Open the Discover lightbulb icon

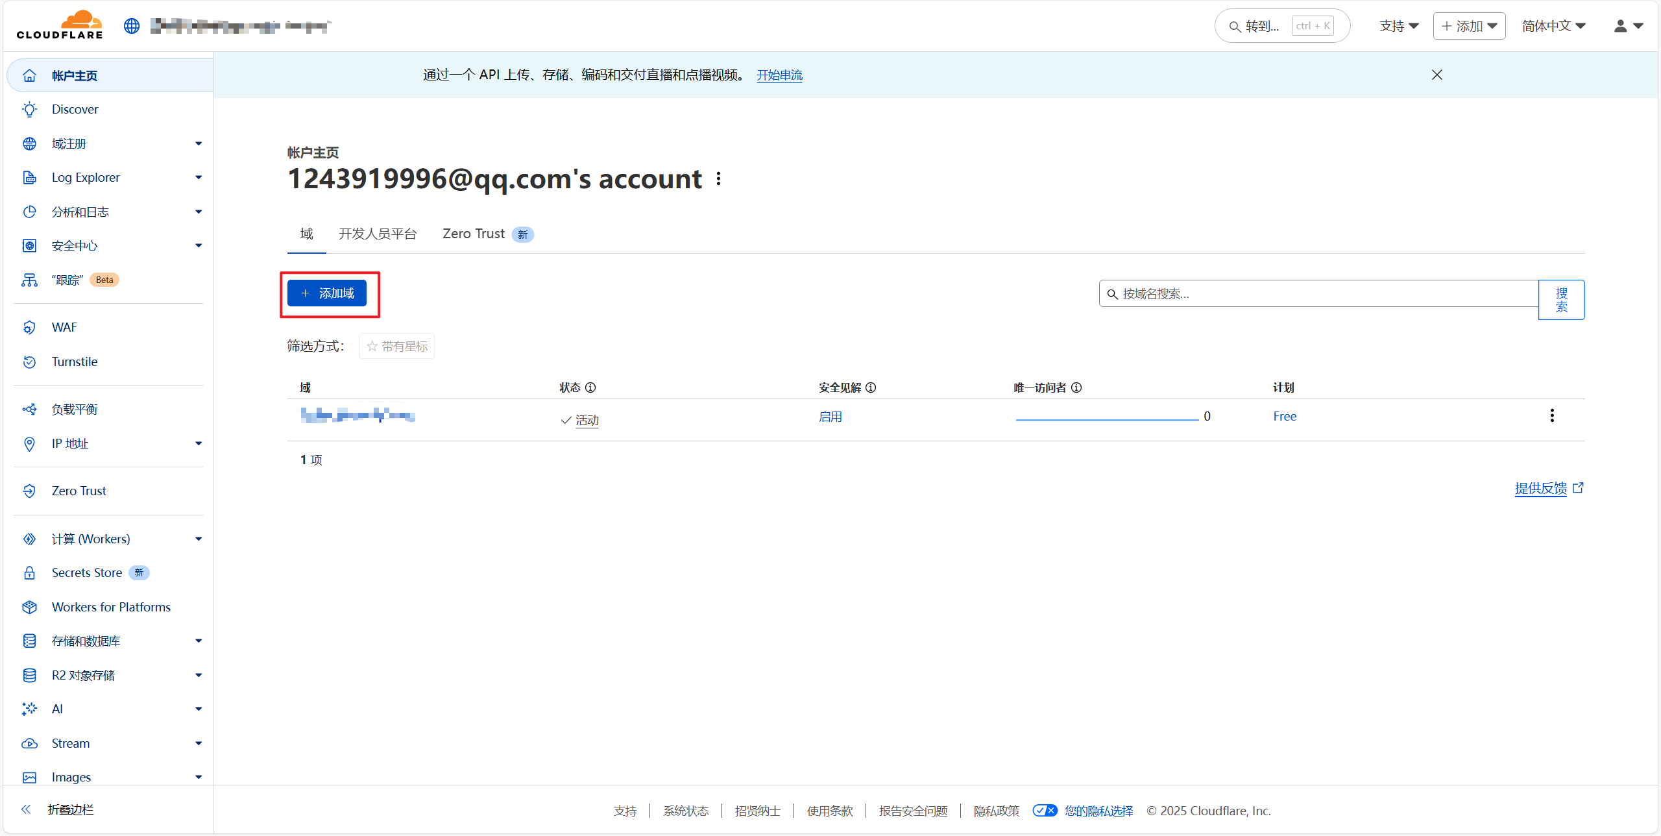pos(29,109)
